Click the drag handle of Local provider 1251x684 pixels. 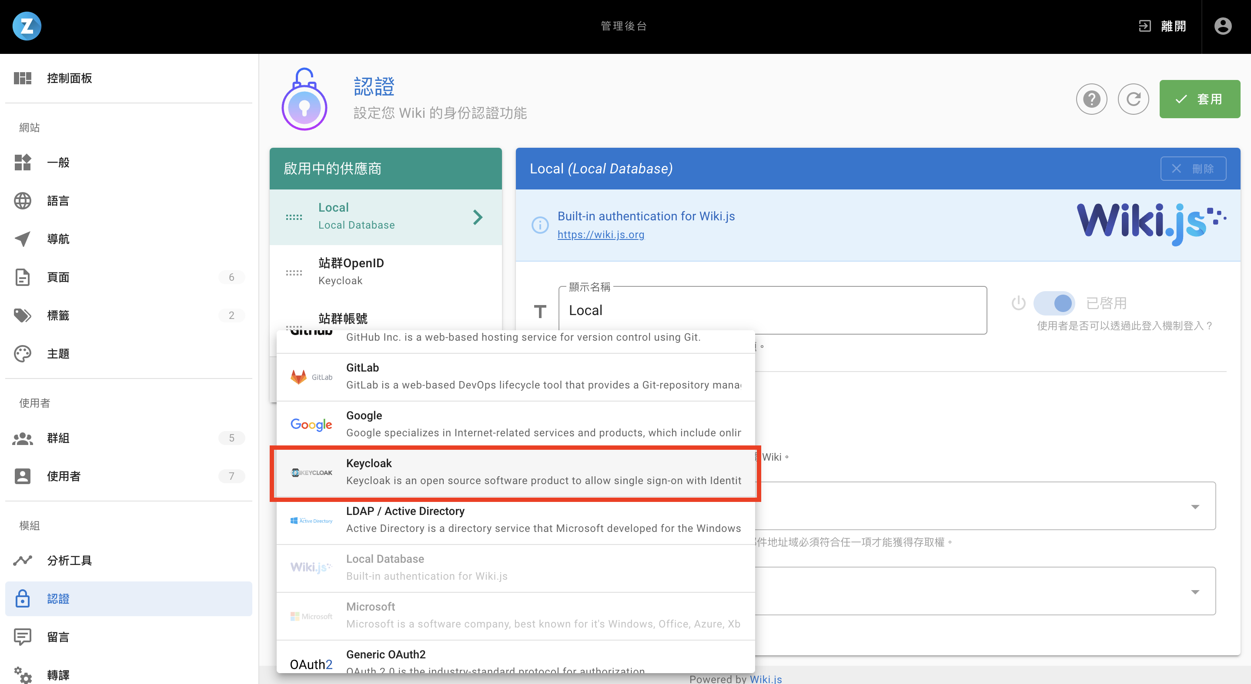click(294, 217)
